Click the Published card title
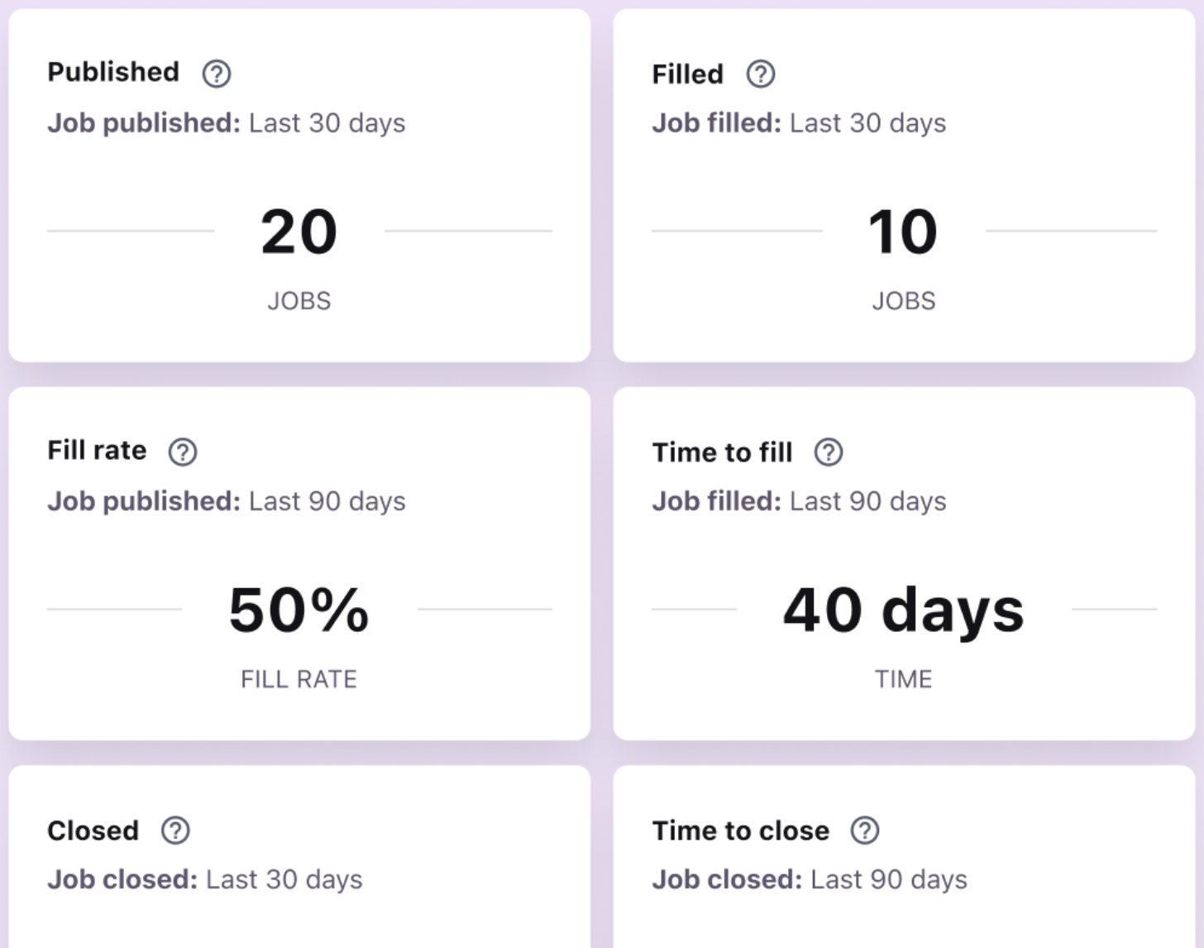The image size is (1204, 948). (113, 72)
